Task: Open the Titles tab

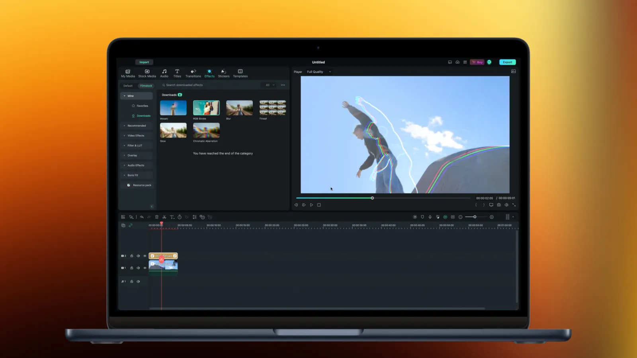Action: click(177, 73)
